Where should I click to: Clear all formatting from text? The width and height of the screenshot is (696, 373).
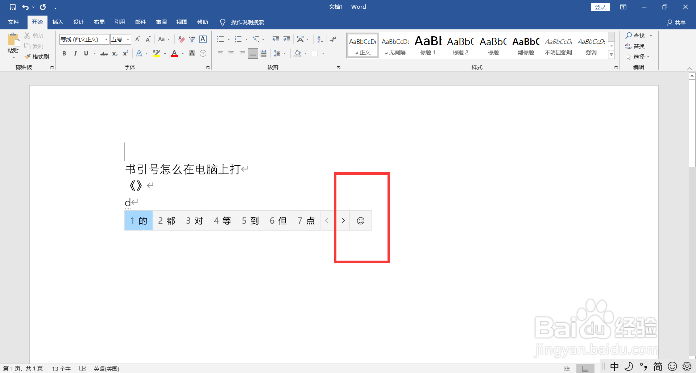[x=182, y=39]
